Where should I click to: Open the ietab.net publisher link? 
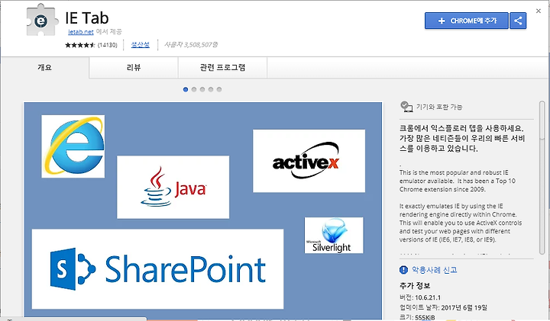click(81, 32)
